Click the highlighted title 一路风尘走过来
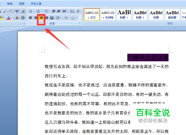Viewport: 186px width, 135px height. (148, 57)
